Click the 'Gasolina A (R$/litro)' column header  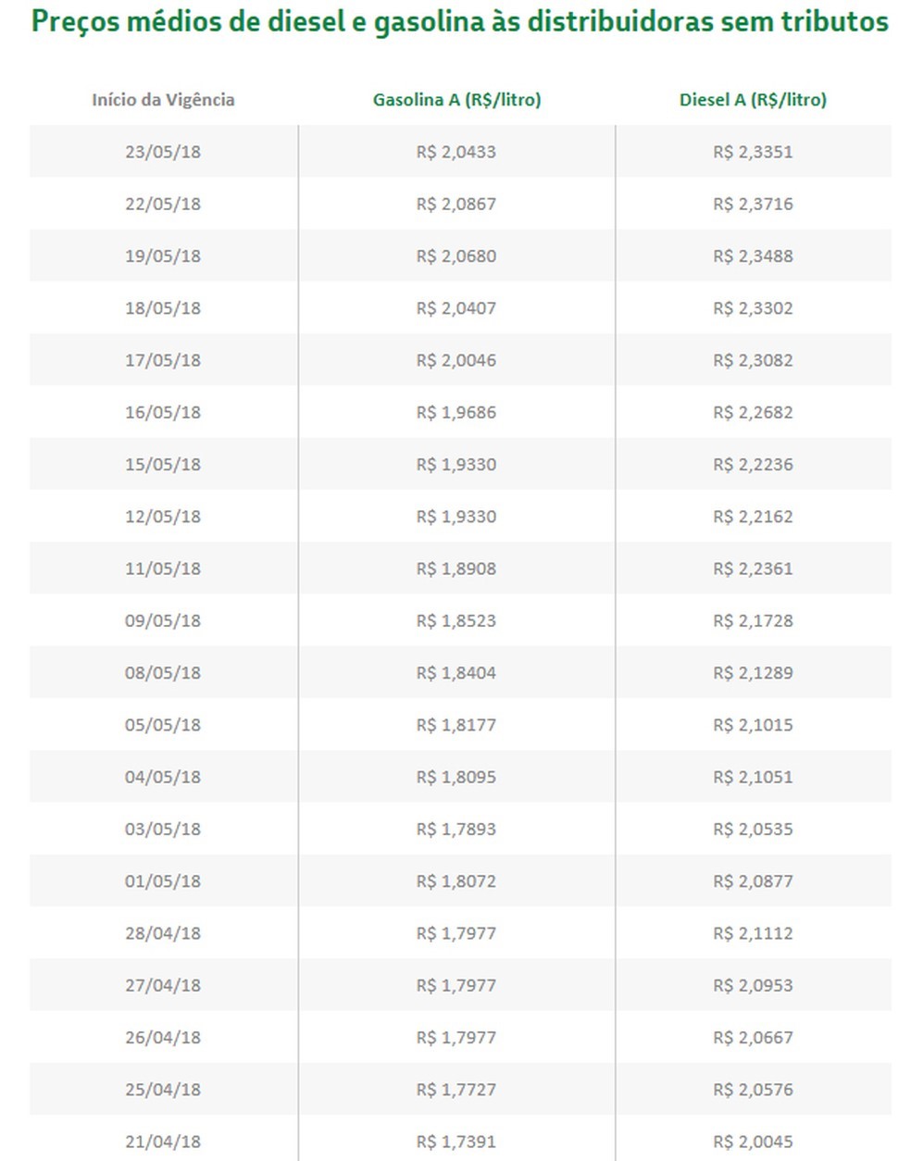456,100
